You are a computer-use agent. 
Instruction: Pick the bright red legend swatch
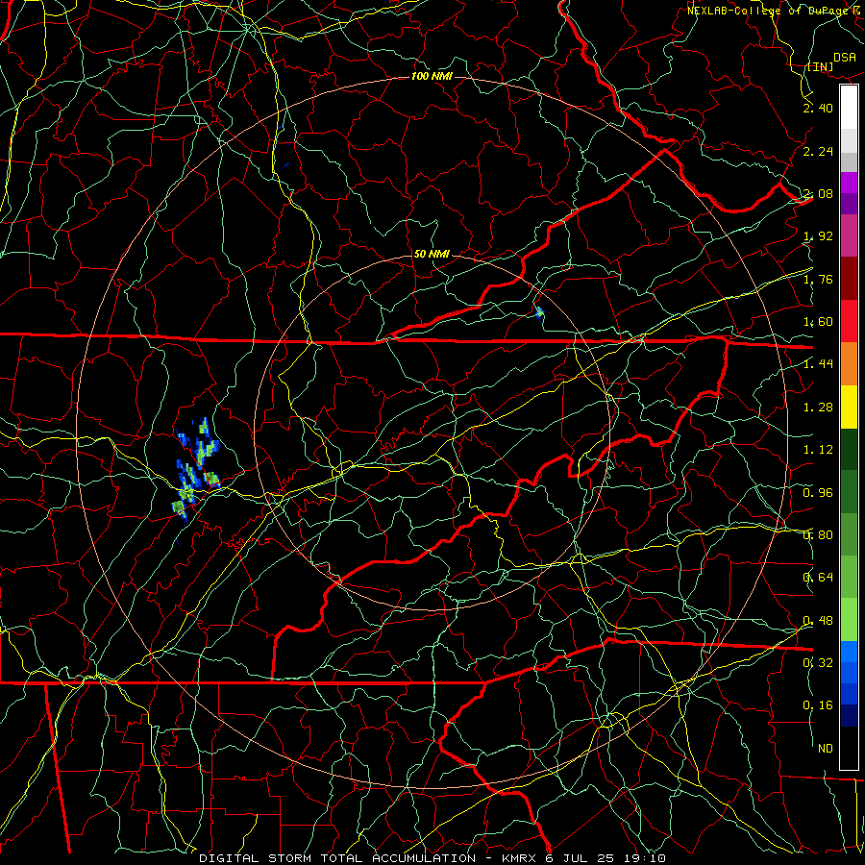coord(849,321)
